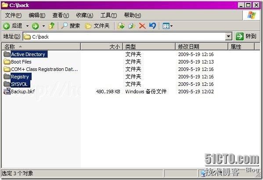This screenshot has width=263, height=180.
Task: Click the Copy To folder icon
Action: coord(132,26)
